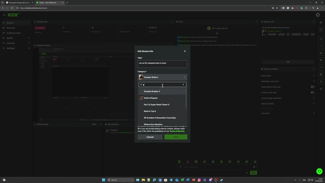Expand Set goals option

[x=288, y=113]
